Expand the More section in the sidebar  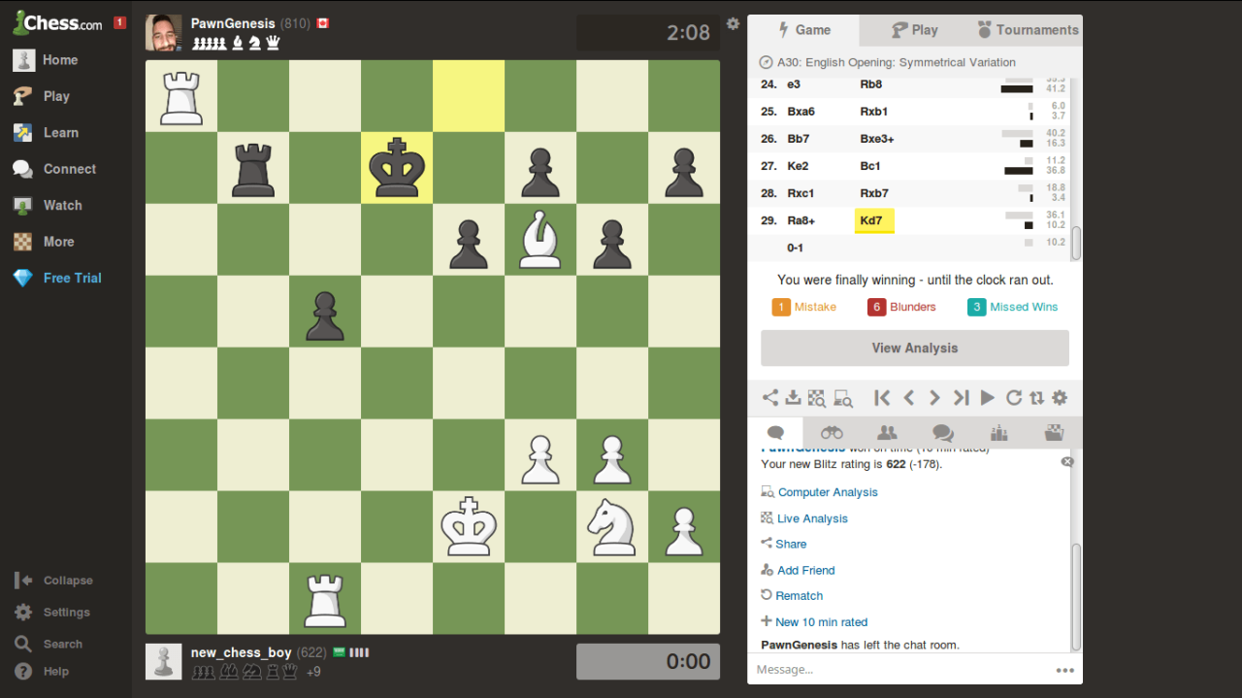(x=58, y=241)
